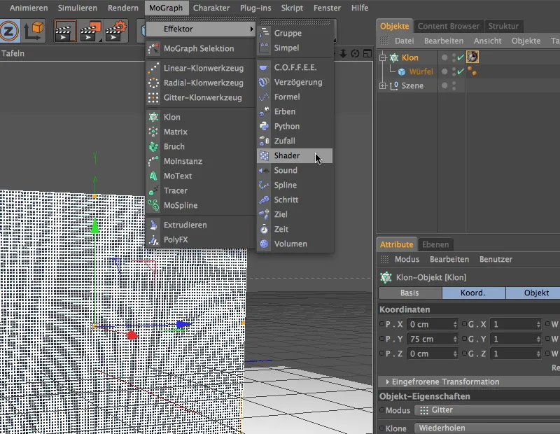The width and height of the screenshot is (560, 434).
Task: Click the Koord. button in Klon attributes
Action: [472, 293]
